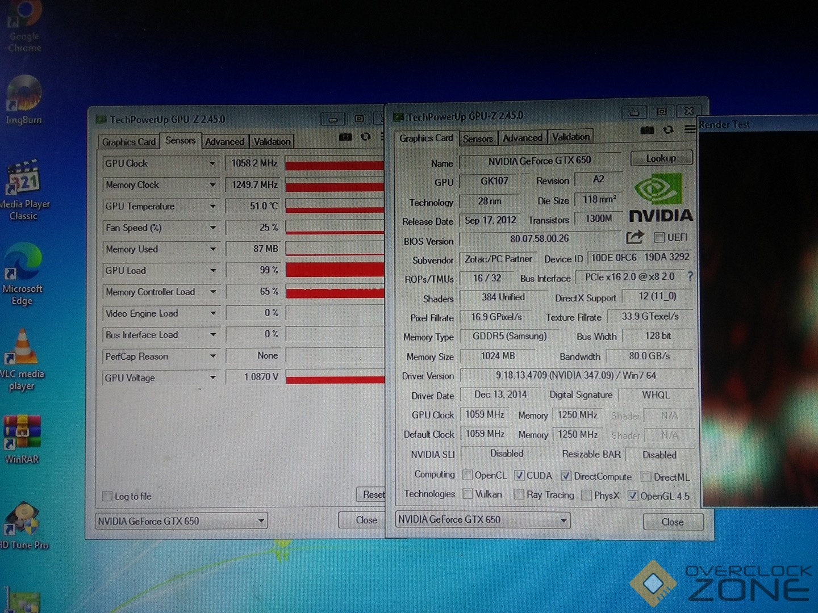This screenshot has width=818, height=613.
Task: Open Media Player Classic shortcut
Action: pyautogui.click(x=24, y=190)
